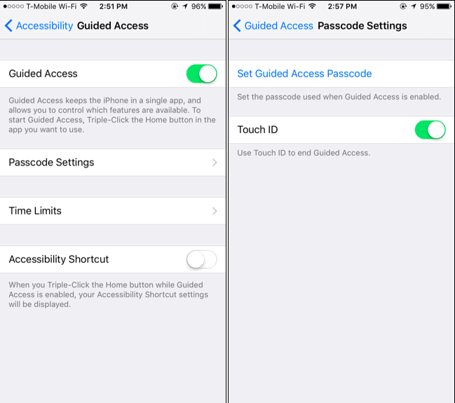455x403 pixels.
Task: Turn off the Guided Access switch
Action: coord(202,74)
